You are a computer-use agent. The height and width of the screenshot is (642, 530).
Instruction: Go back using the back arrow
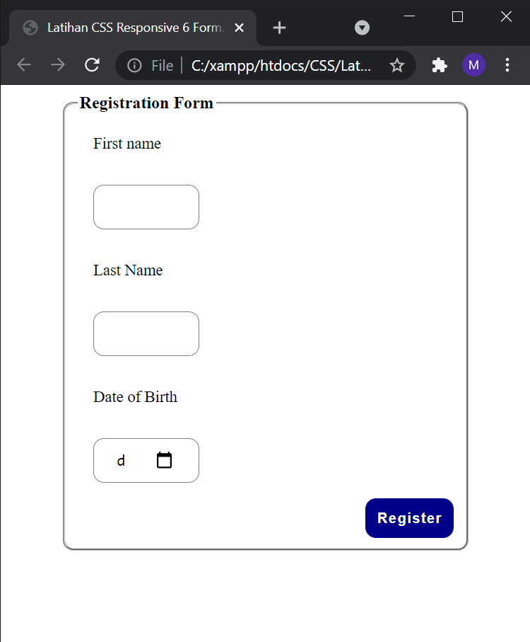tap(24, 65)
